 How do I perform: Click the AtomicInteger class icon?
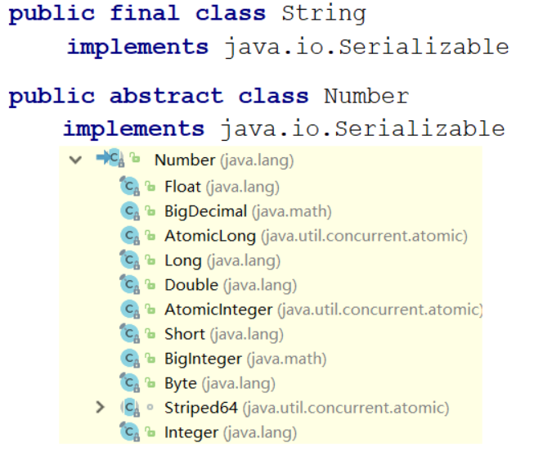click(130, 309)
